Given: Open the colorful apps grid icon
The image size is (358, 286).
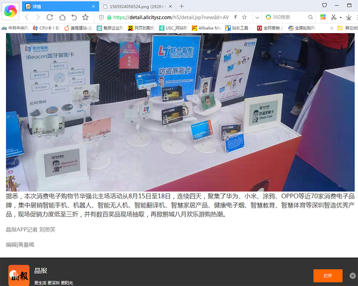Looking at the screenshot, I should 323,17.
